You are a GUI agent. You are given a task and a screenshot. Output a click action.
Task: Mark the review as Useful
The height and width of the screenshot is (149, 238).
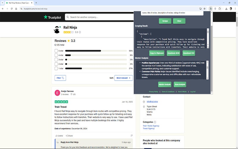(x=59, y=136)
